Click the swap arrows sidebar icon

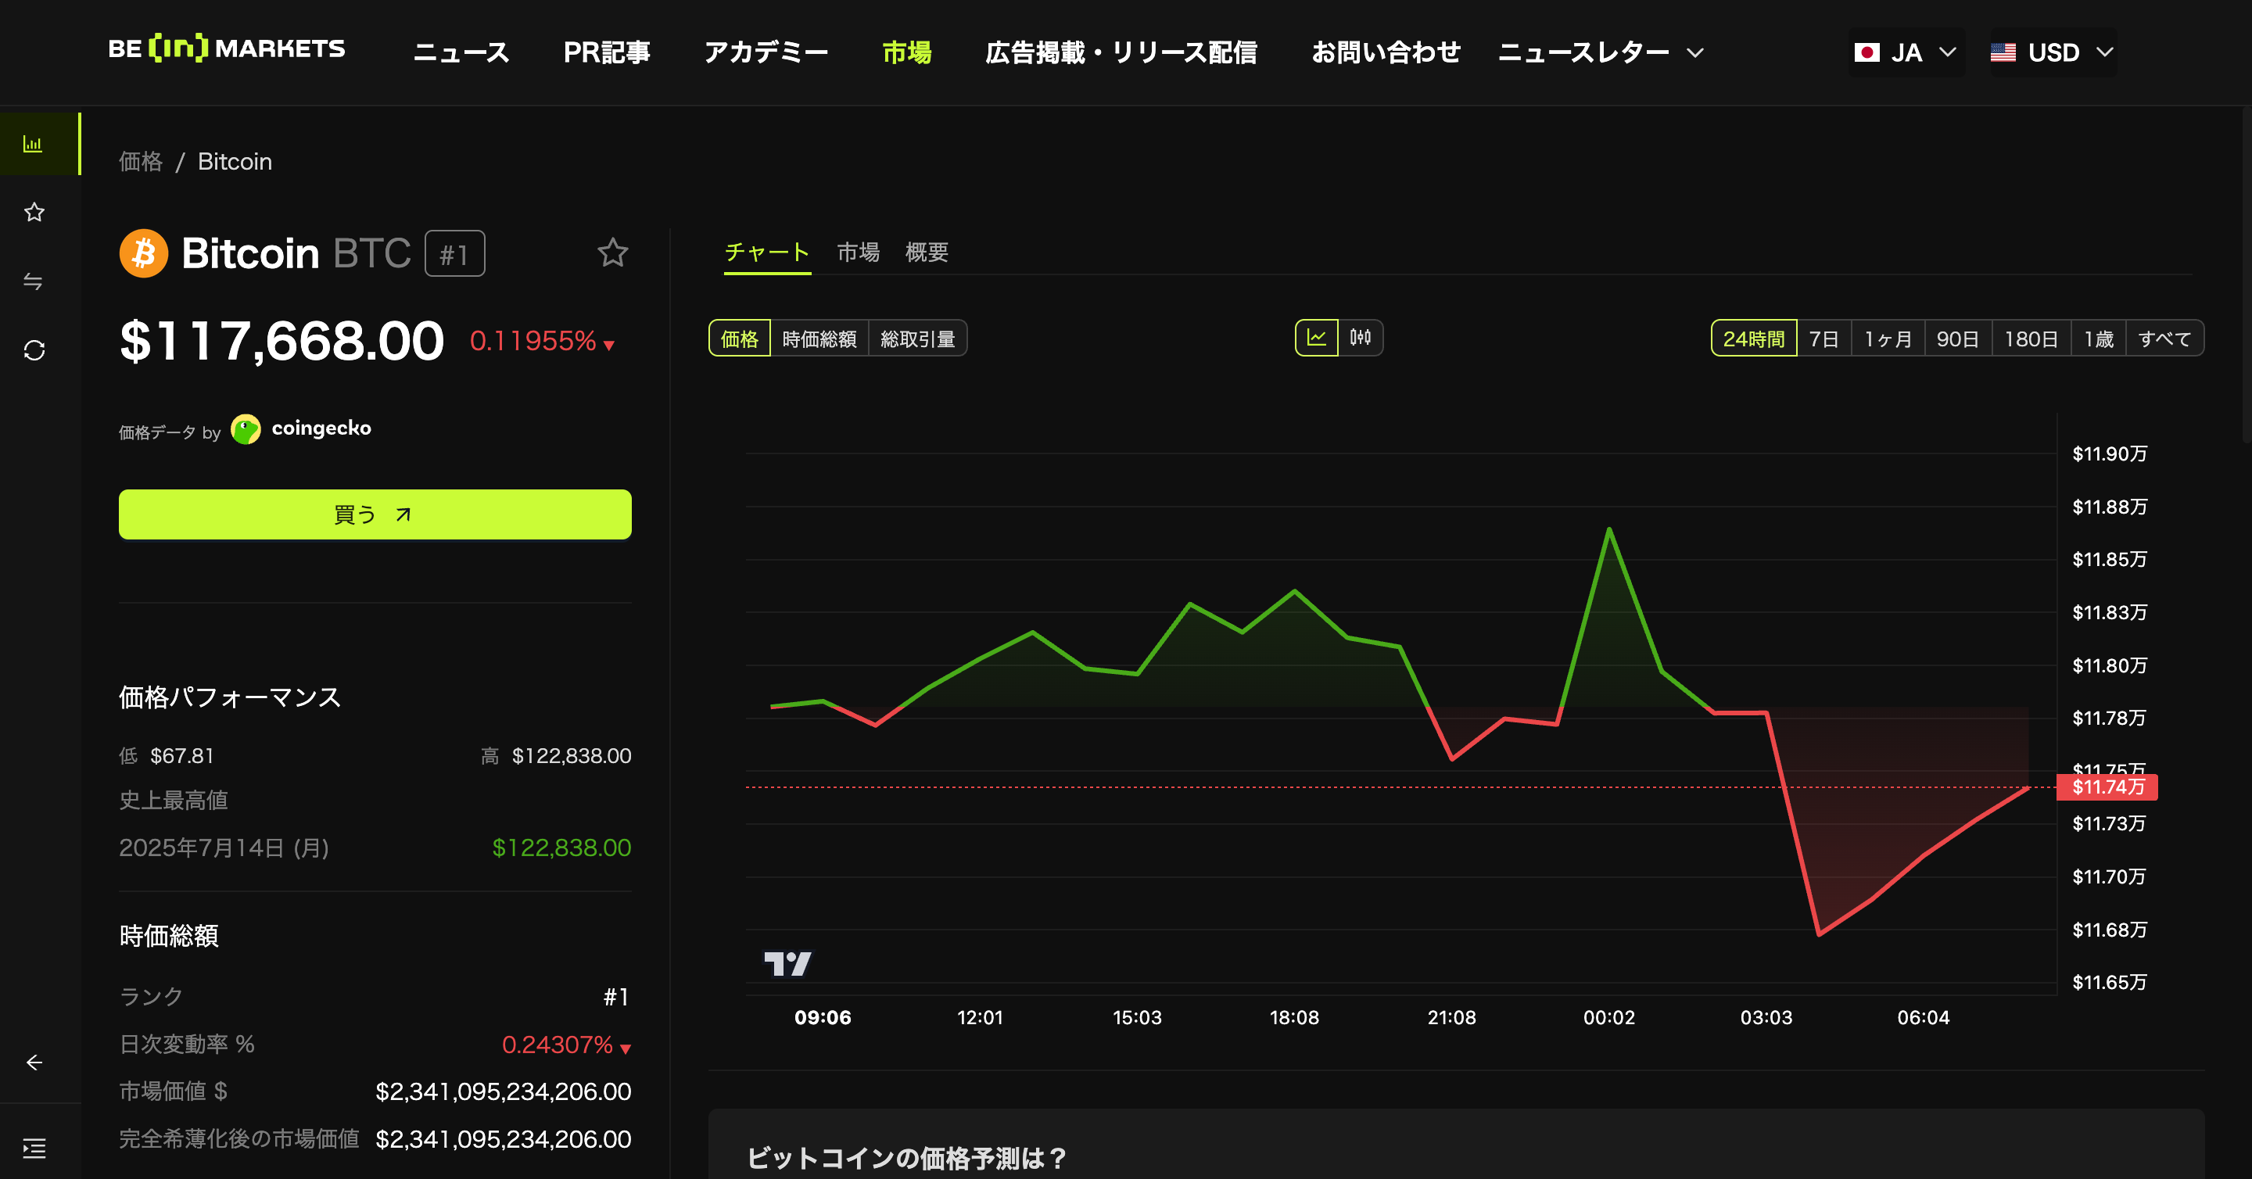click(x=33, y=281)
